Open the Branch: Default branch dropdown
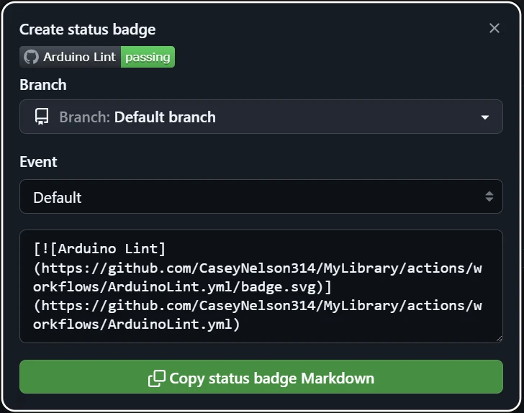The image size is (524, 413). (x=261, y=117)
